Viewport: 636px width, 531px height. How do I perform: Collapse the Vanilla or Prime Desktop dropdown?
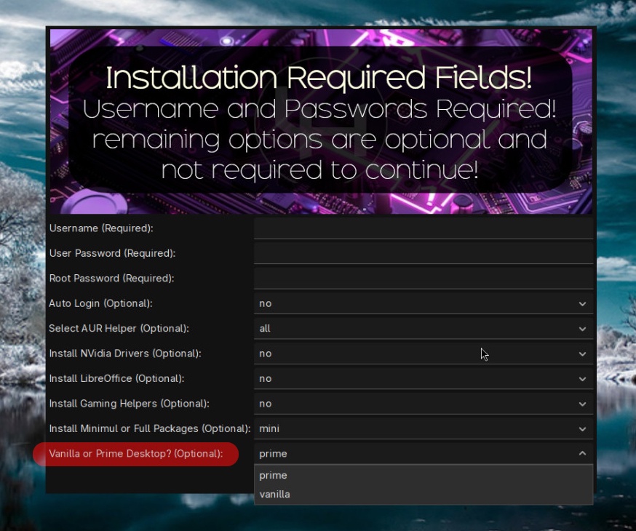[582, 454]
